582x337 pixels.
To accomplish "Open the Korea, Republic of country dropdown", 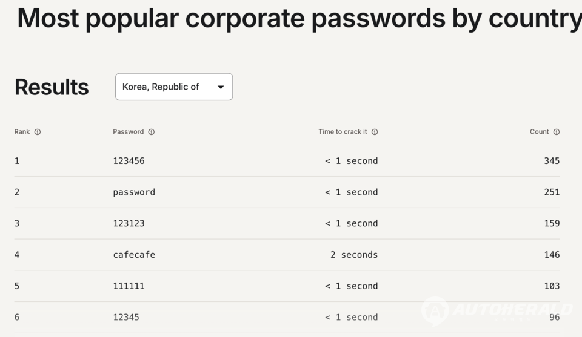I will (174, 87).
